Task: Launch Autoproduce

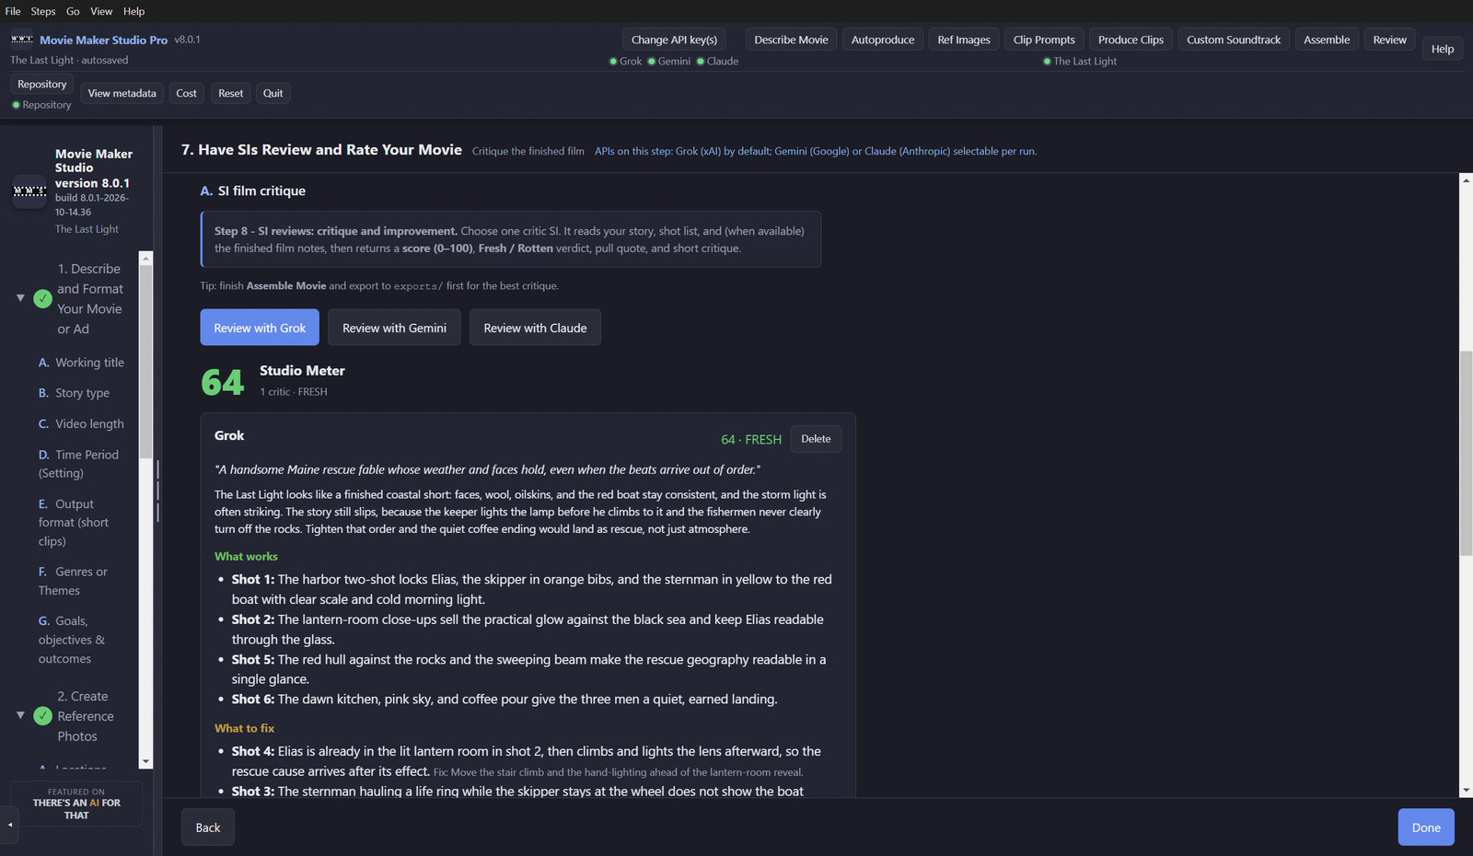Action: tap(883, 40)
